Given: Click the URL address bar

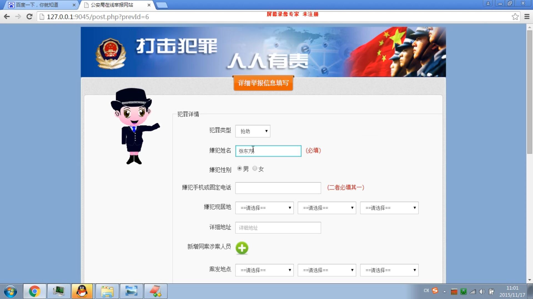Looking at the screenshot, I should [278, 17].
